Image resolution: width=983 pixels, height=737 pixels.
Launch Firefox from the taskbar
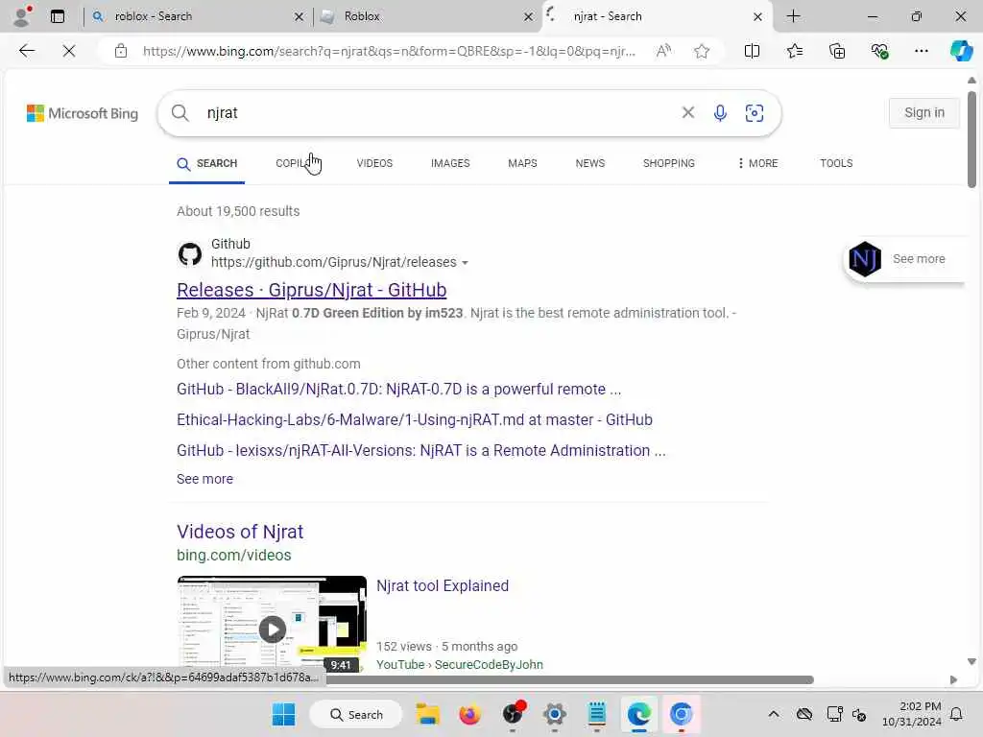(469, 714)
